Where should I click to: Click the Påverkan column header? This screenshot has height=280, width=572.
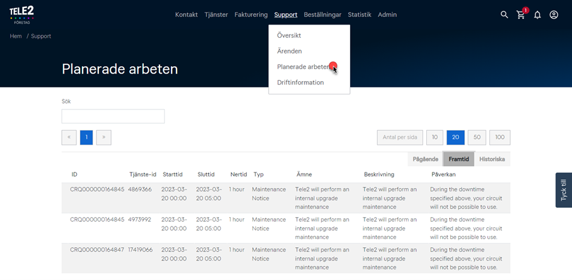pos(443,175)
